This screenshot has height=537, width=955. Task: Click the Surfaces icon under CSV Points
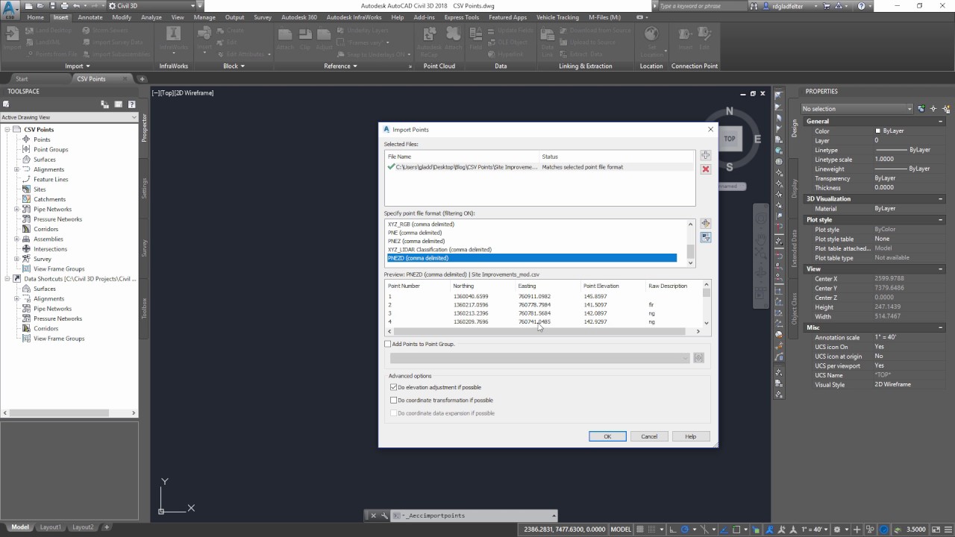27,160
